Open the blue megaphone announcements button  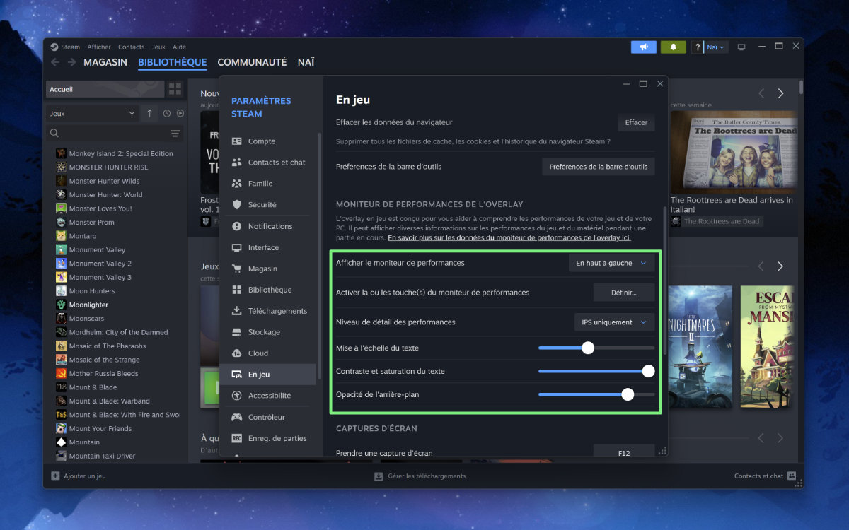[643, 47]
